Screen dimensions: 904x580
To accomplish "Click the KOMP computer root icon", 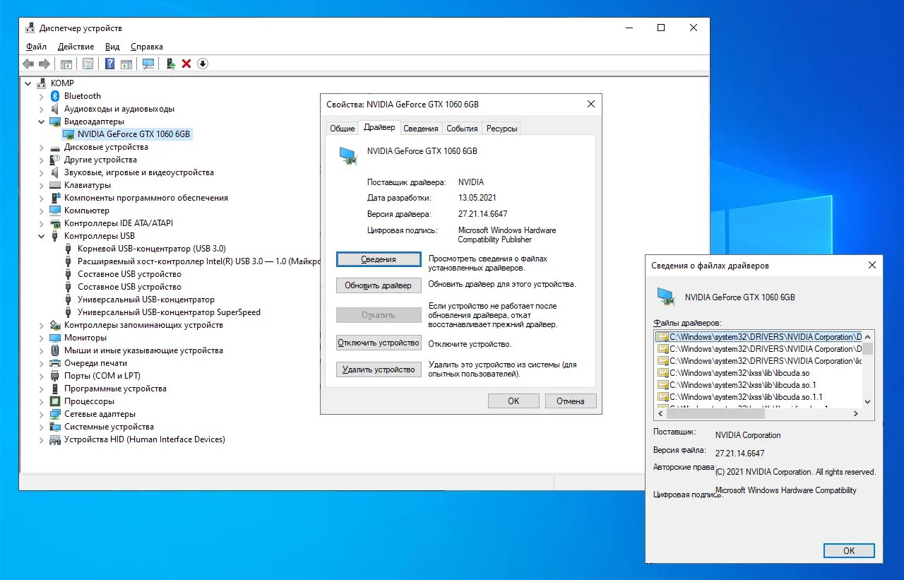I will 42,83.
